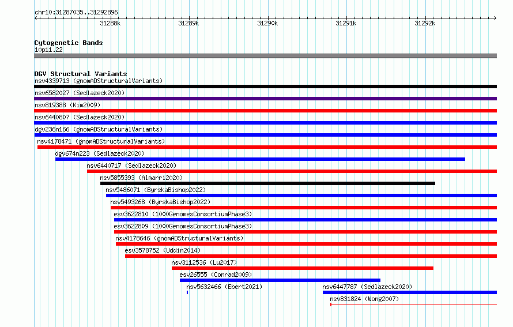The height and width of the screenshot is (327, 513).
Task: Click the blue esv3622810 variant bar
Action: tap(305, 220)
